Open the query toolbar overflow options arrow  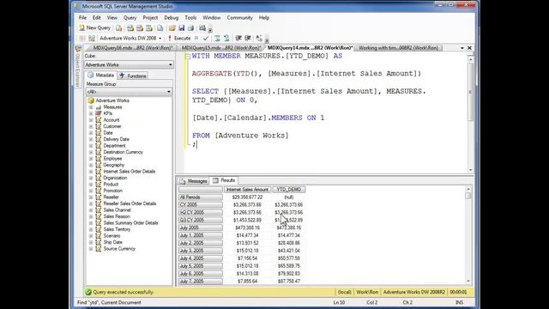coord(267,39)
